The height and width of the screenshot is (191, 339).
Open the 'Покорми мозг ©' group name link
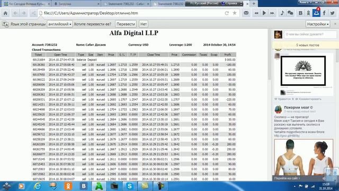pyautogui.click(x=298, y=107)
